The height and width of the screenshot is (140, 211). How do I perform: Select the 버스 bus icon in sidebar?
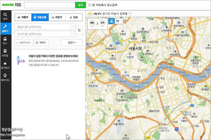point(5,41)
